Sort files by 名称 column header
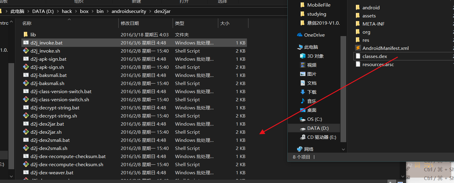Image resolution: width=454 pixels, height=183 pixels. point(27,23)
